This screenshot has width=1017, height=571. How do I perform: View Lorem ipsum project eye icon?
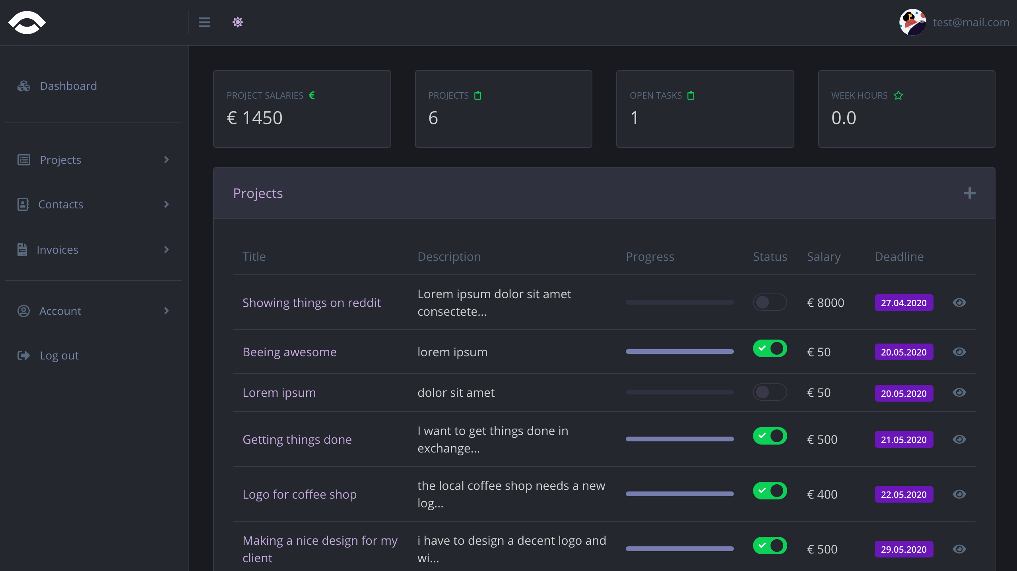click(959, 392)
